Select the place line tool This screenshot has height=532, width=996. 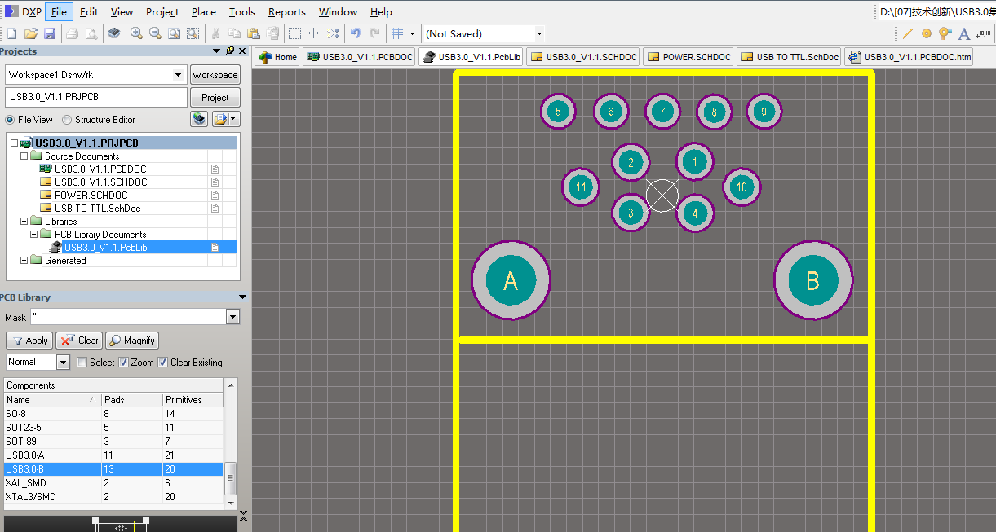908,33
